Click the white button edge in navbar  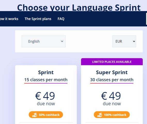pyautogui.click(x=146, y=19)
